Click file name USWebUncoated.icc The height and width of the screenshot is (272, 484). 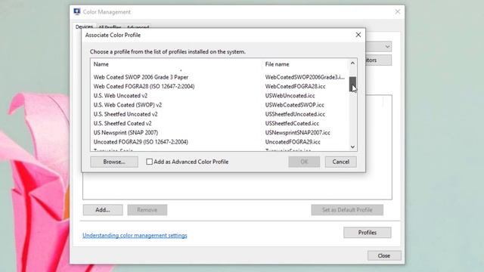click(x=290, y=96)
